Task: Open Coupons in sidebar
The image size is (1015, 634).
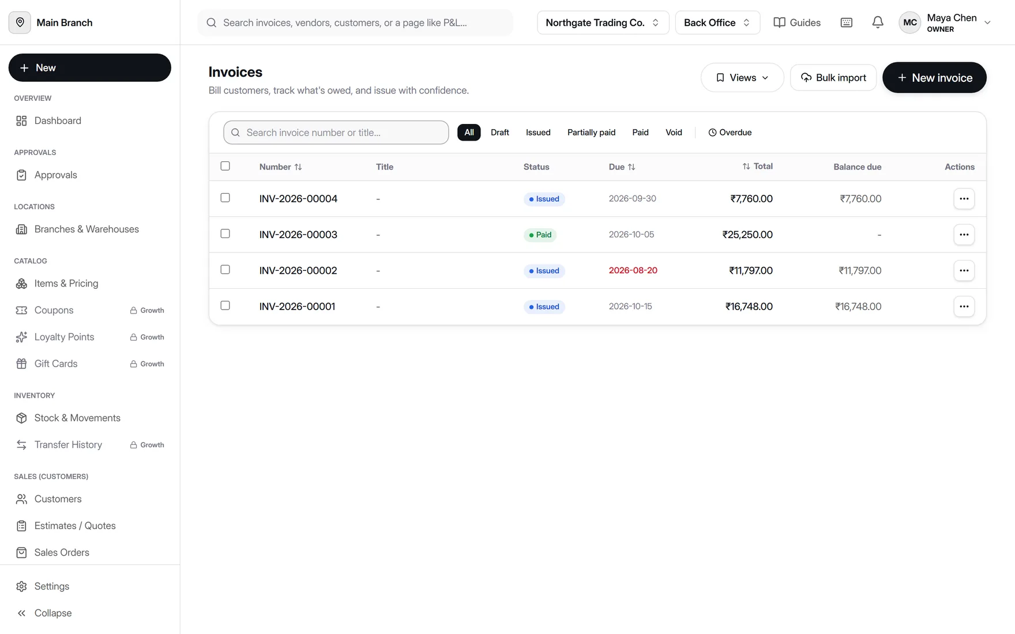Action: coord(90,310)
